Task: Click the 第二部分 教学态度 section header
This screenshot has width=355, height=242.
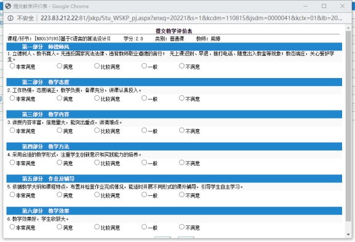Action: [174, 82]
